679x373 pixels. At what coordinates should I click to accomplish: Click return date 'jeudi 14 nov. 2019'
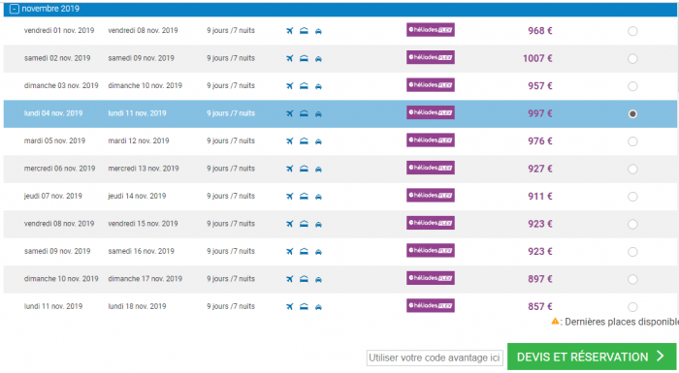coord(137,196)
